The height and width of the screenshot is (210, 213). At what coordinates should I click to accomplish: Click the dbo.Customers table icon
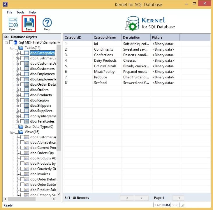(27, 69)
